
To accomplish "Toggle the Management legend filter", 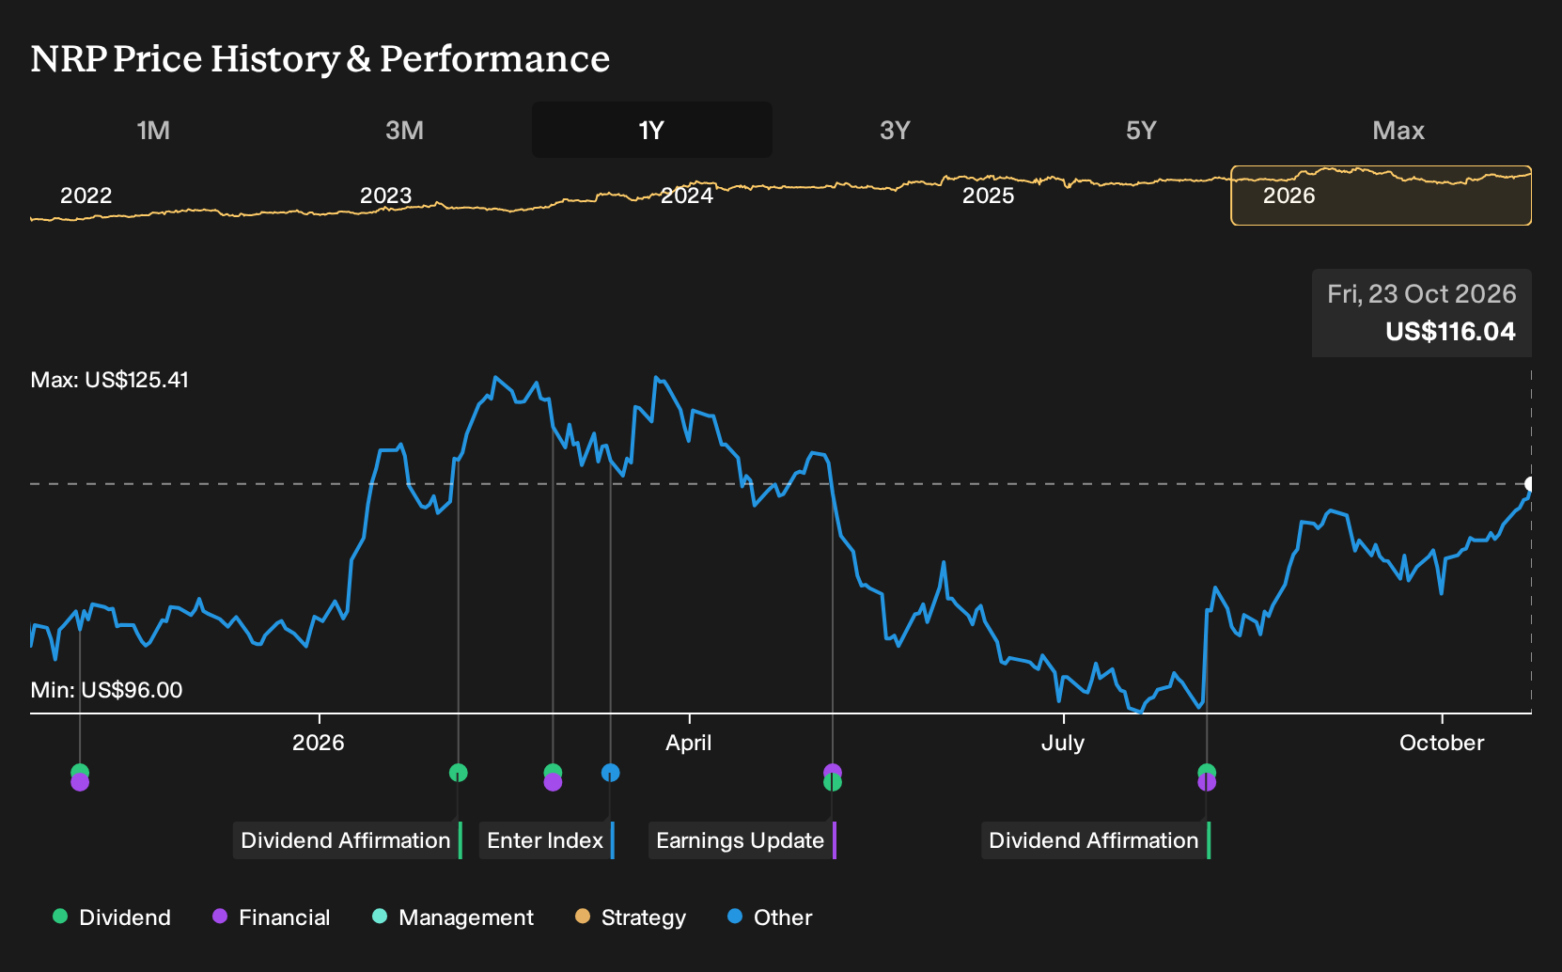I will 453,917.
